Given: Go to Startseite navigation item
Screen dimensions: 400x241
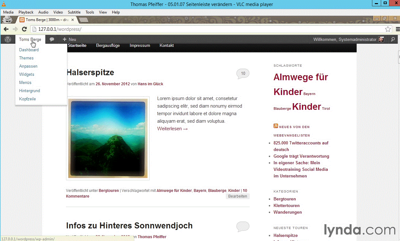Looking at the screenshot, I should (77, 46).
